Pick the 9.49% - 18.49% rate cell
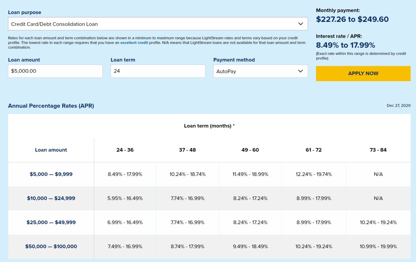Screen dimensions: 416x262 point(250,247)
